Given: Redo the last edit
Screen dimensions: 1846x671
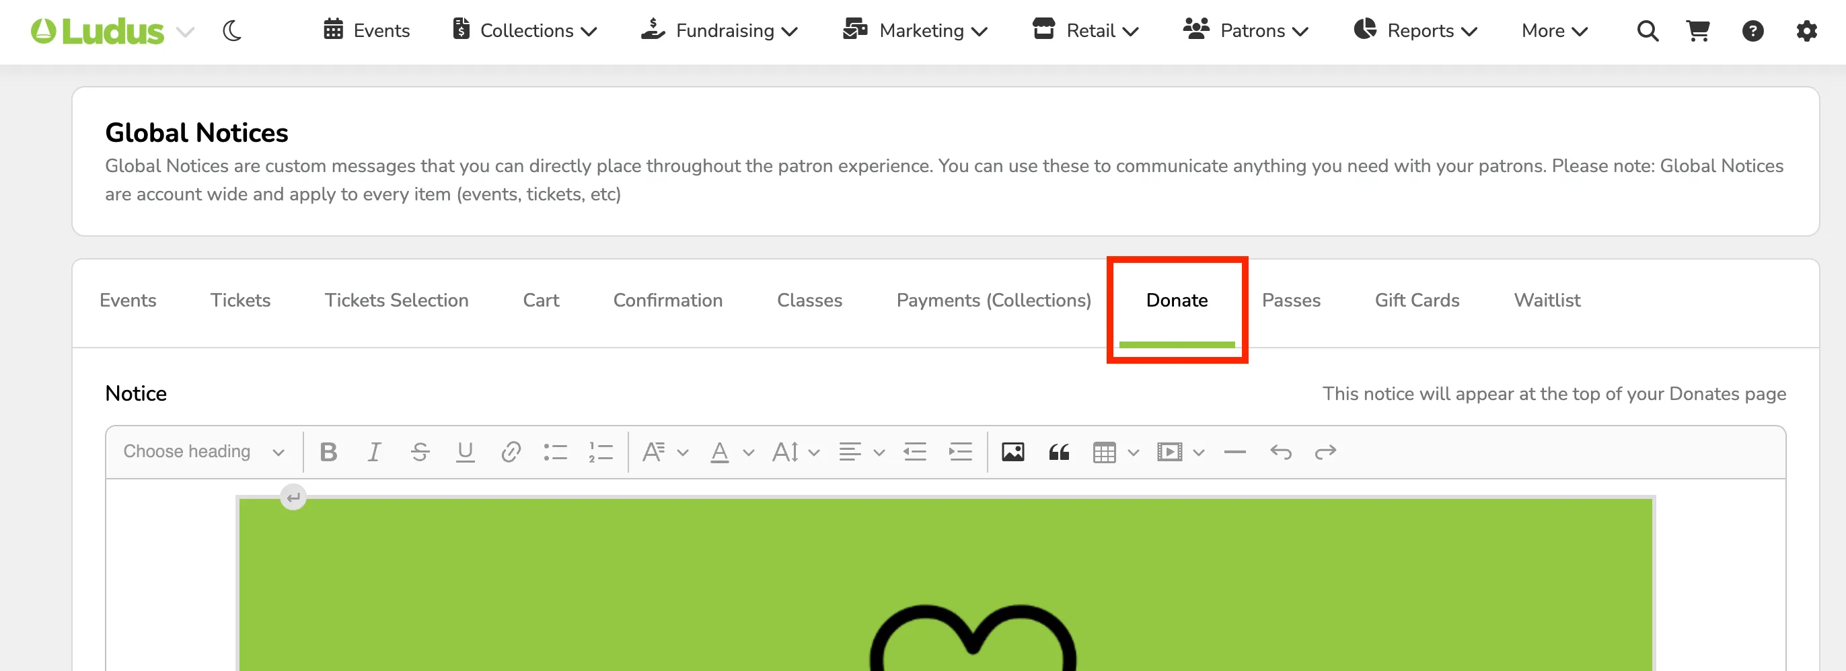Looking at the screenshot, I should (x=1326, y=452).
